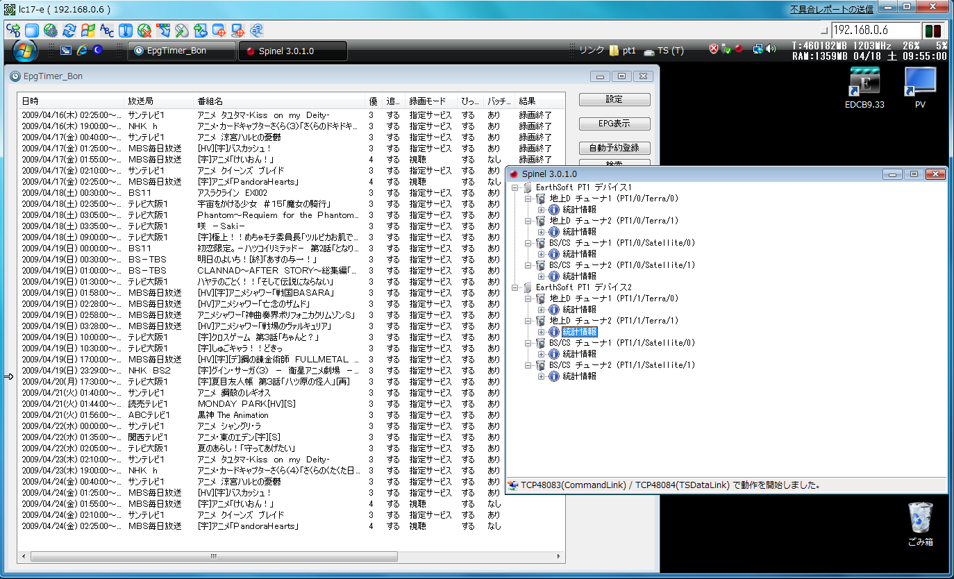Select the highlighted 統計情報 tree item
Screen dimensions: 954x579
point(579,332)
